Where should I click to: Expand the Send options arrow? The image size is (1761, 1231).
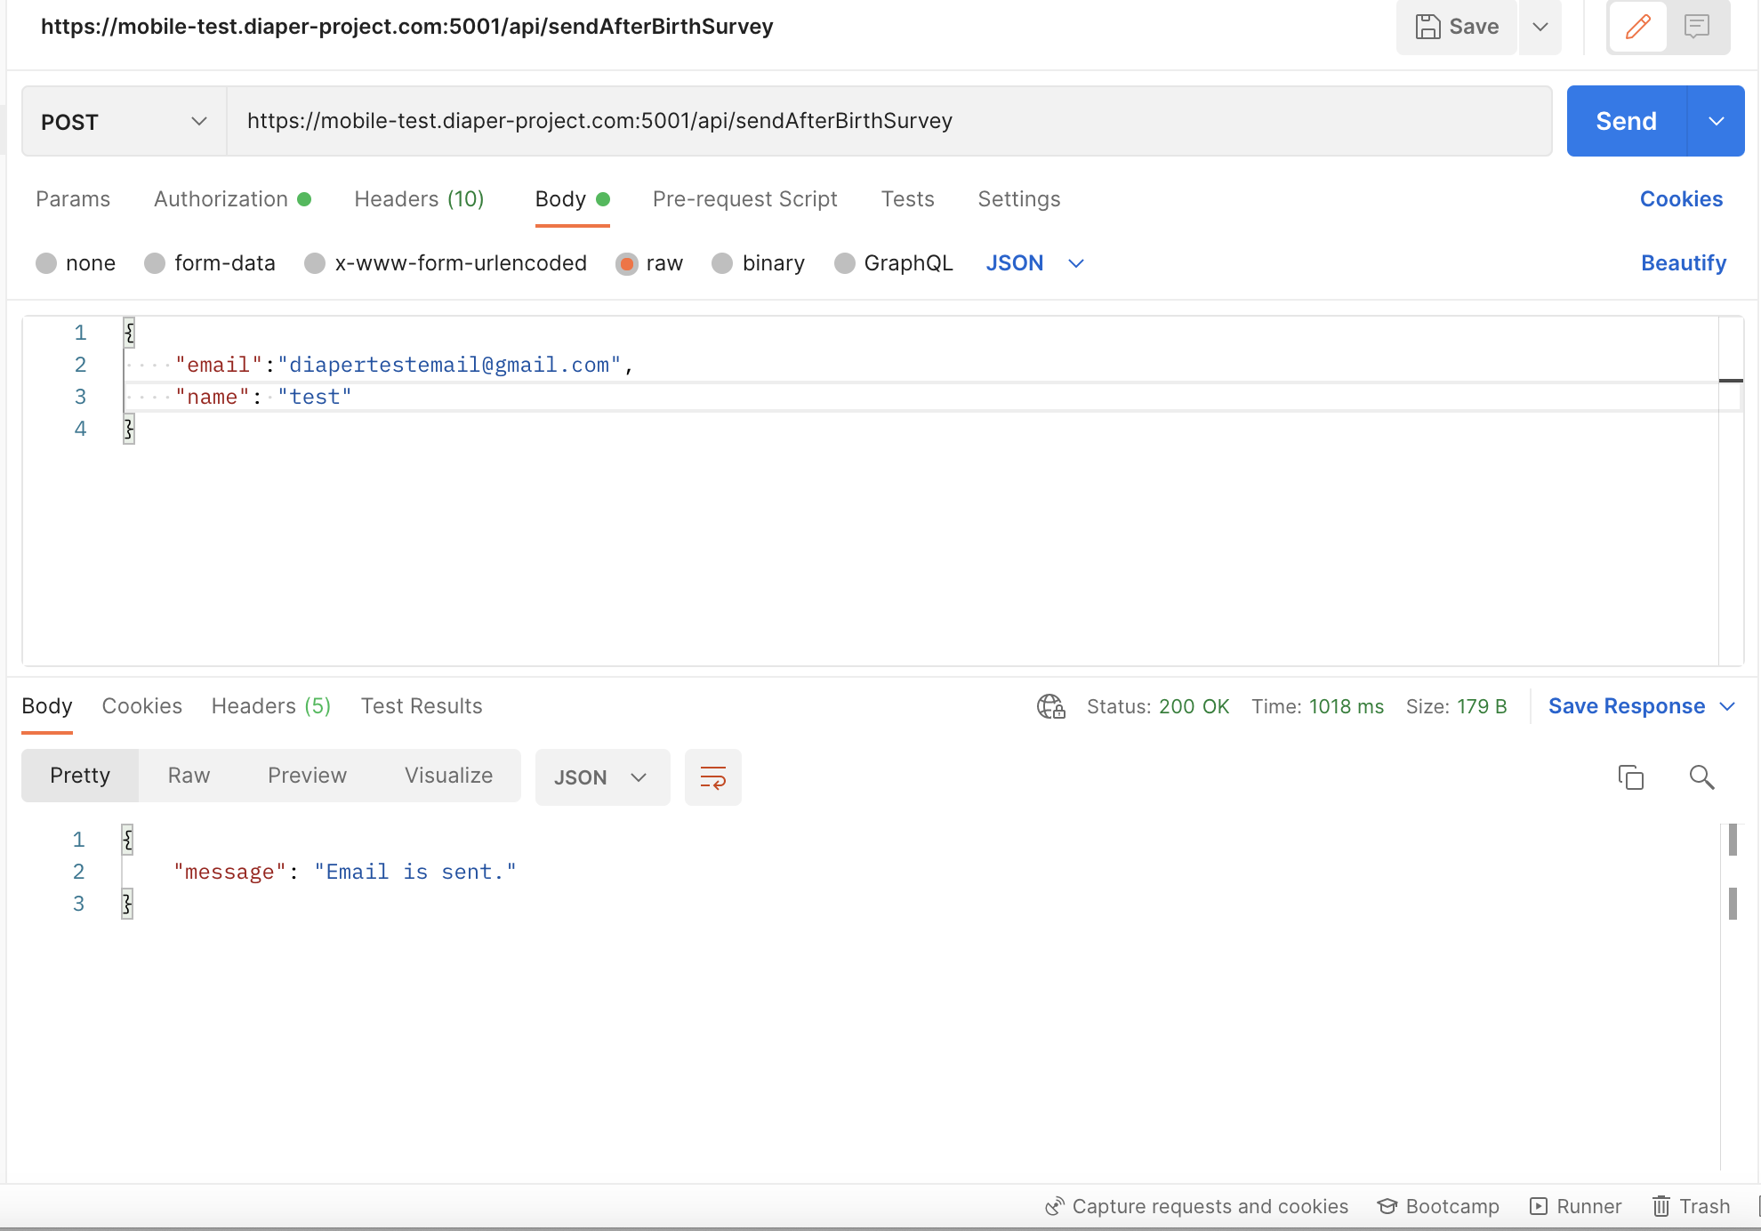pyautogui.click(x=1717, y=121)
